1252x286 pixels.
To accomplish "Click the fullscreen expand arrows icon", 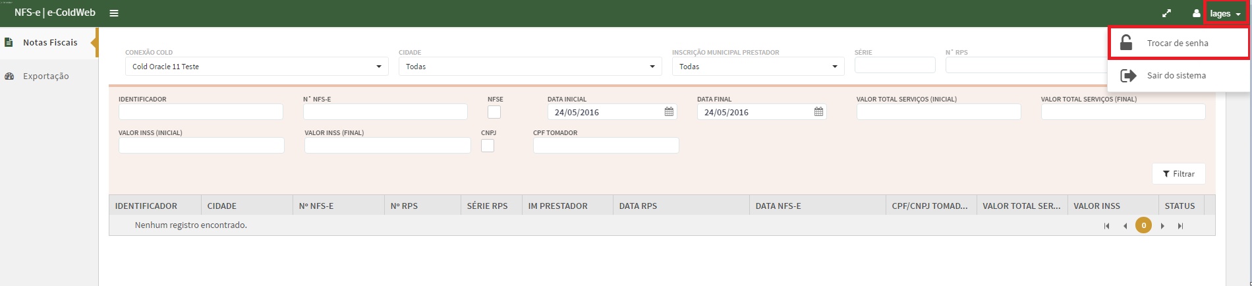I will (x=1166, y=13).
